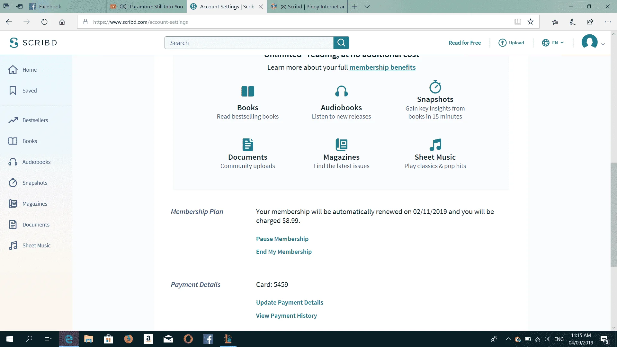The image size is (617, 347).
Task: Open File Explorer from the taskbar
Action: pyautogui.click(x=88, y=339)
